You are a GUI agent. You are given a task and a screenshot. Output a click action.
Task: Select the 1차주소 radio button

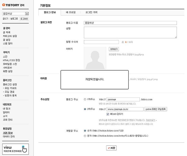[x=85, y=99]
